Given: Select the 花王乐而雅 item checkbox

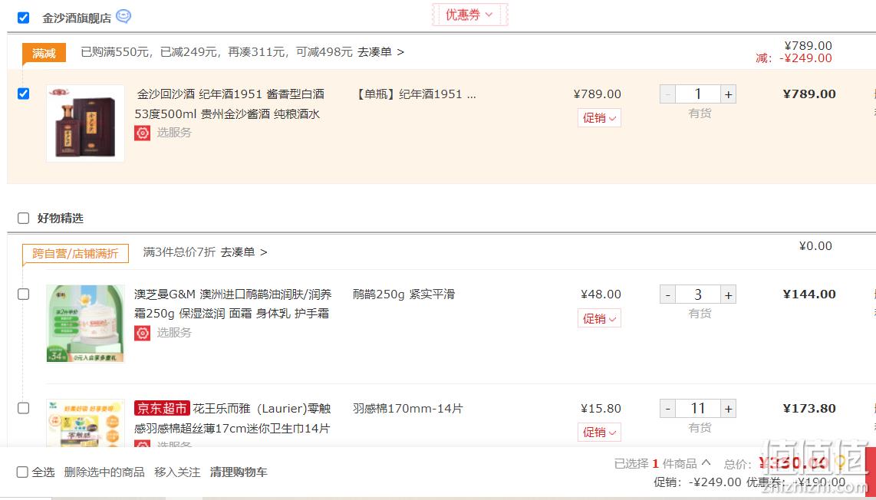Looking at the screenshot, I should pyautogui.click(x=24, y=408).
